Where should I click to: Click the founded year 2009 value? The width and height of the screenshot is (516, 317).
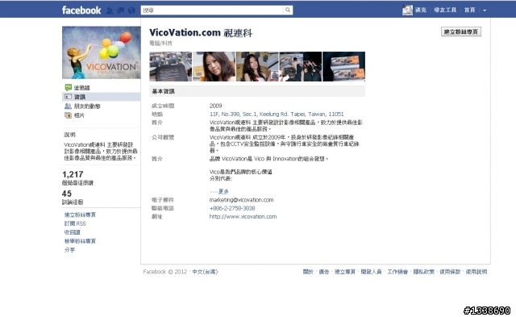click(x=215, y=106)
